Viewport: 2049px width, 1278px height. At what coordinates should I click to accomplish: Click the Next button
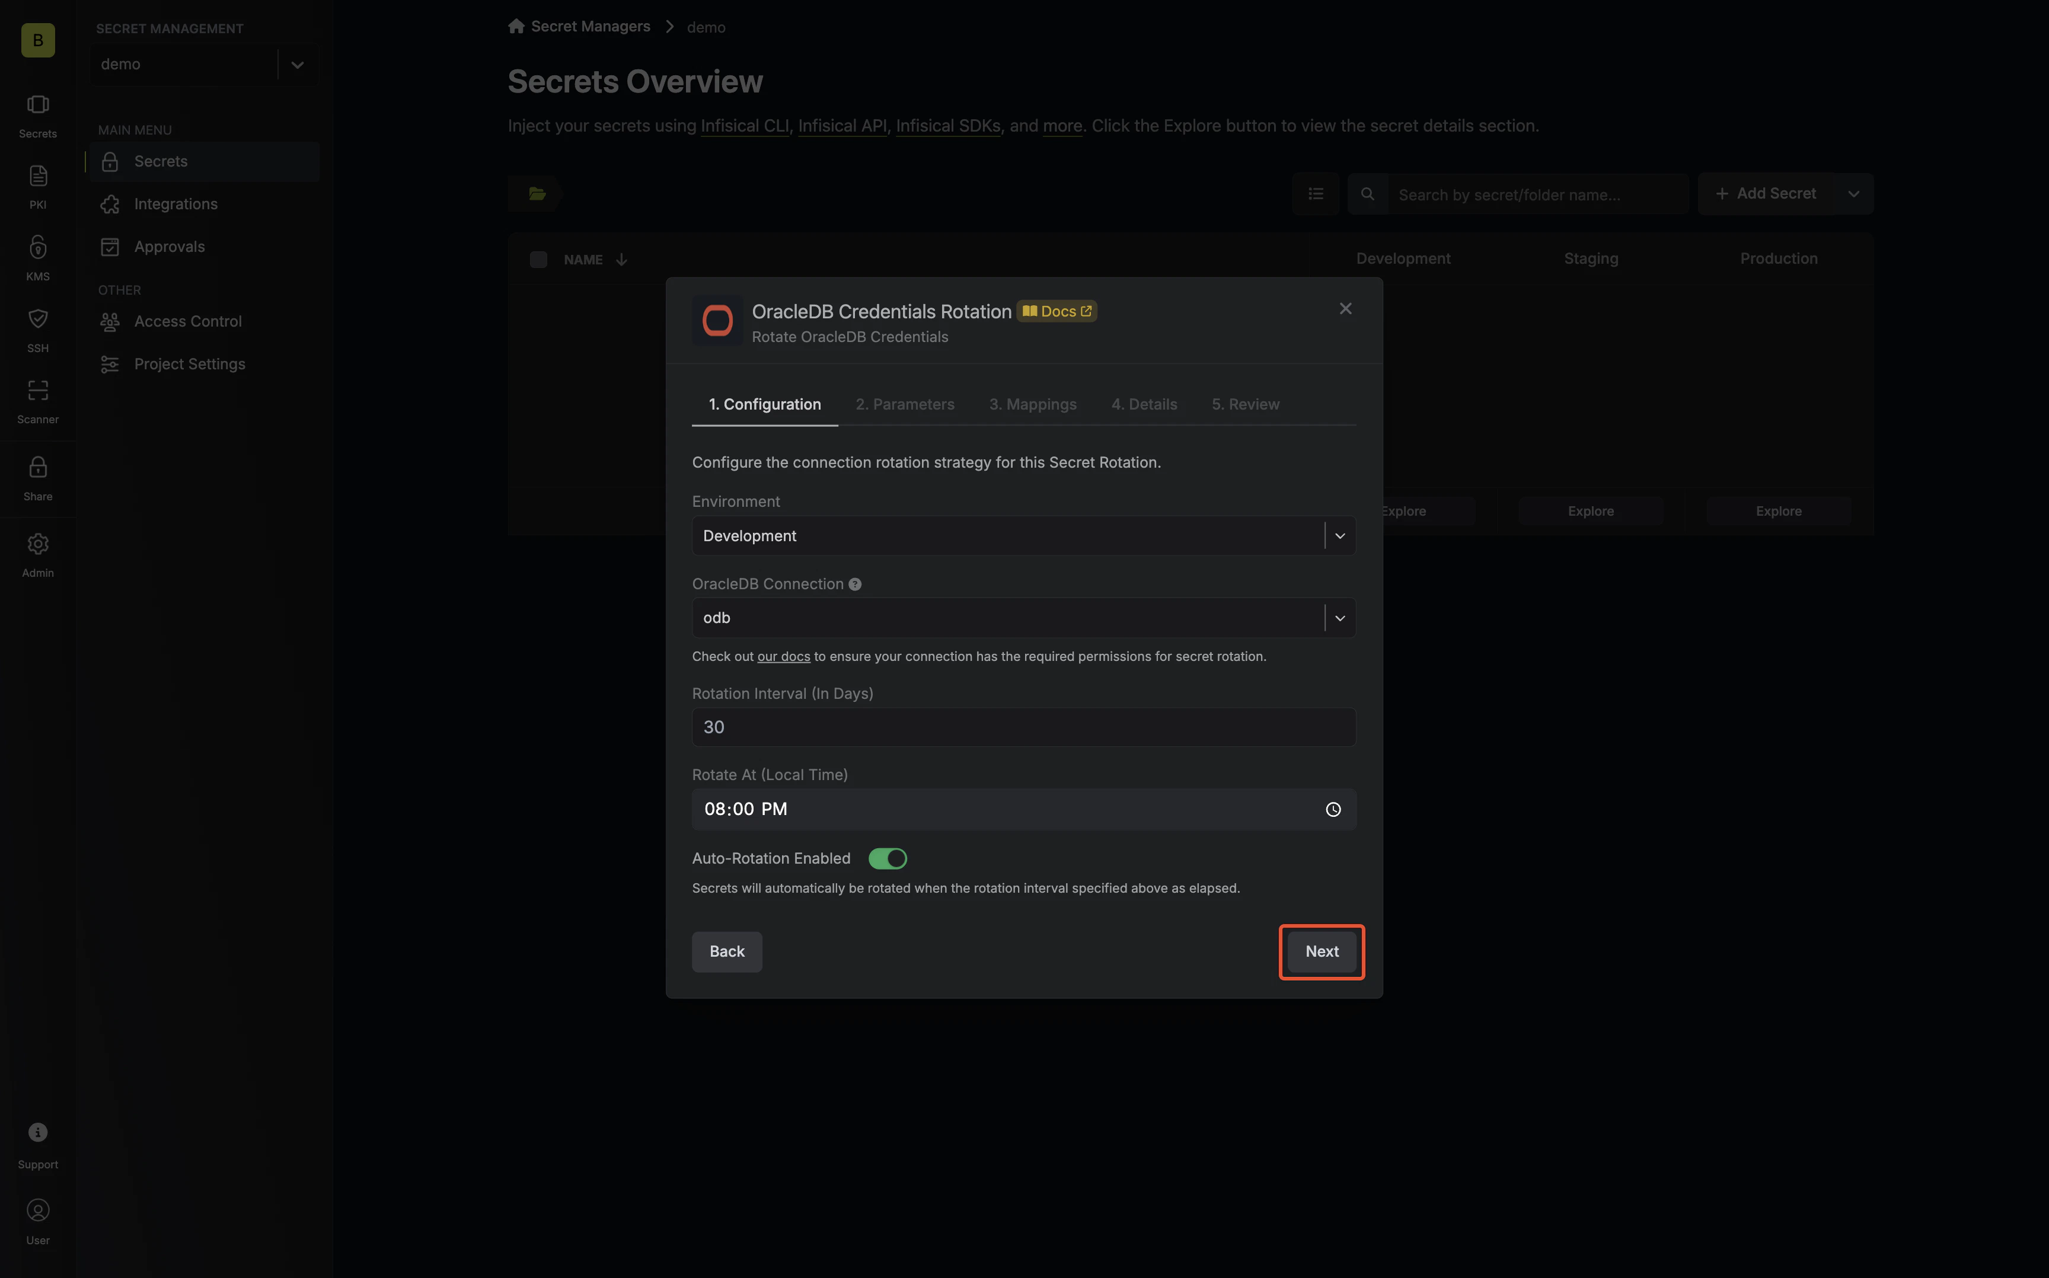click(x=1321, y=952)
